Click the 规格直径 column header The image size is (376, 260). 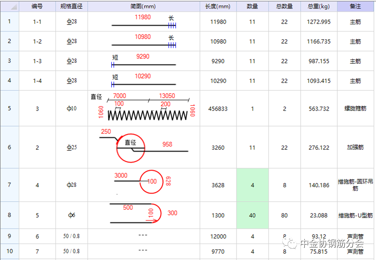(72, 7)
